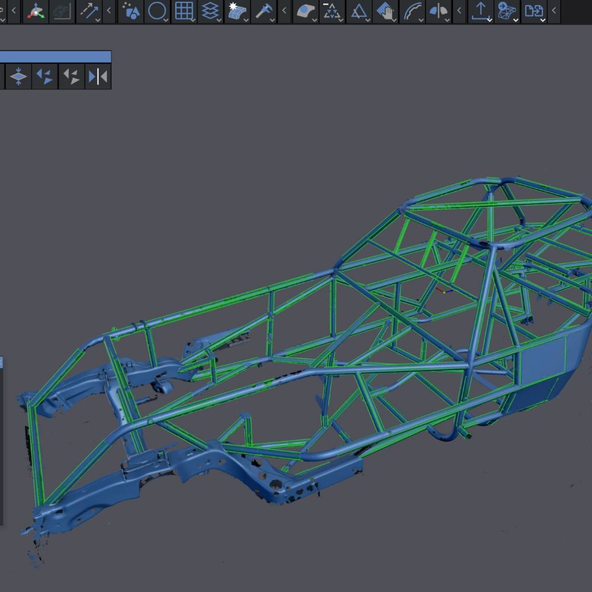Collapse toolbar group chevron left of axes icon
592x592 pixels.
tap(14, 11)
